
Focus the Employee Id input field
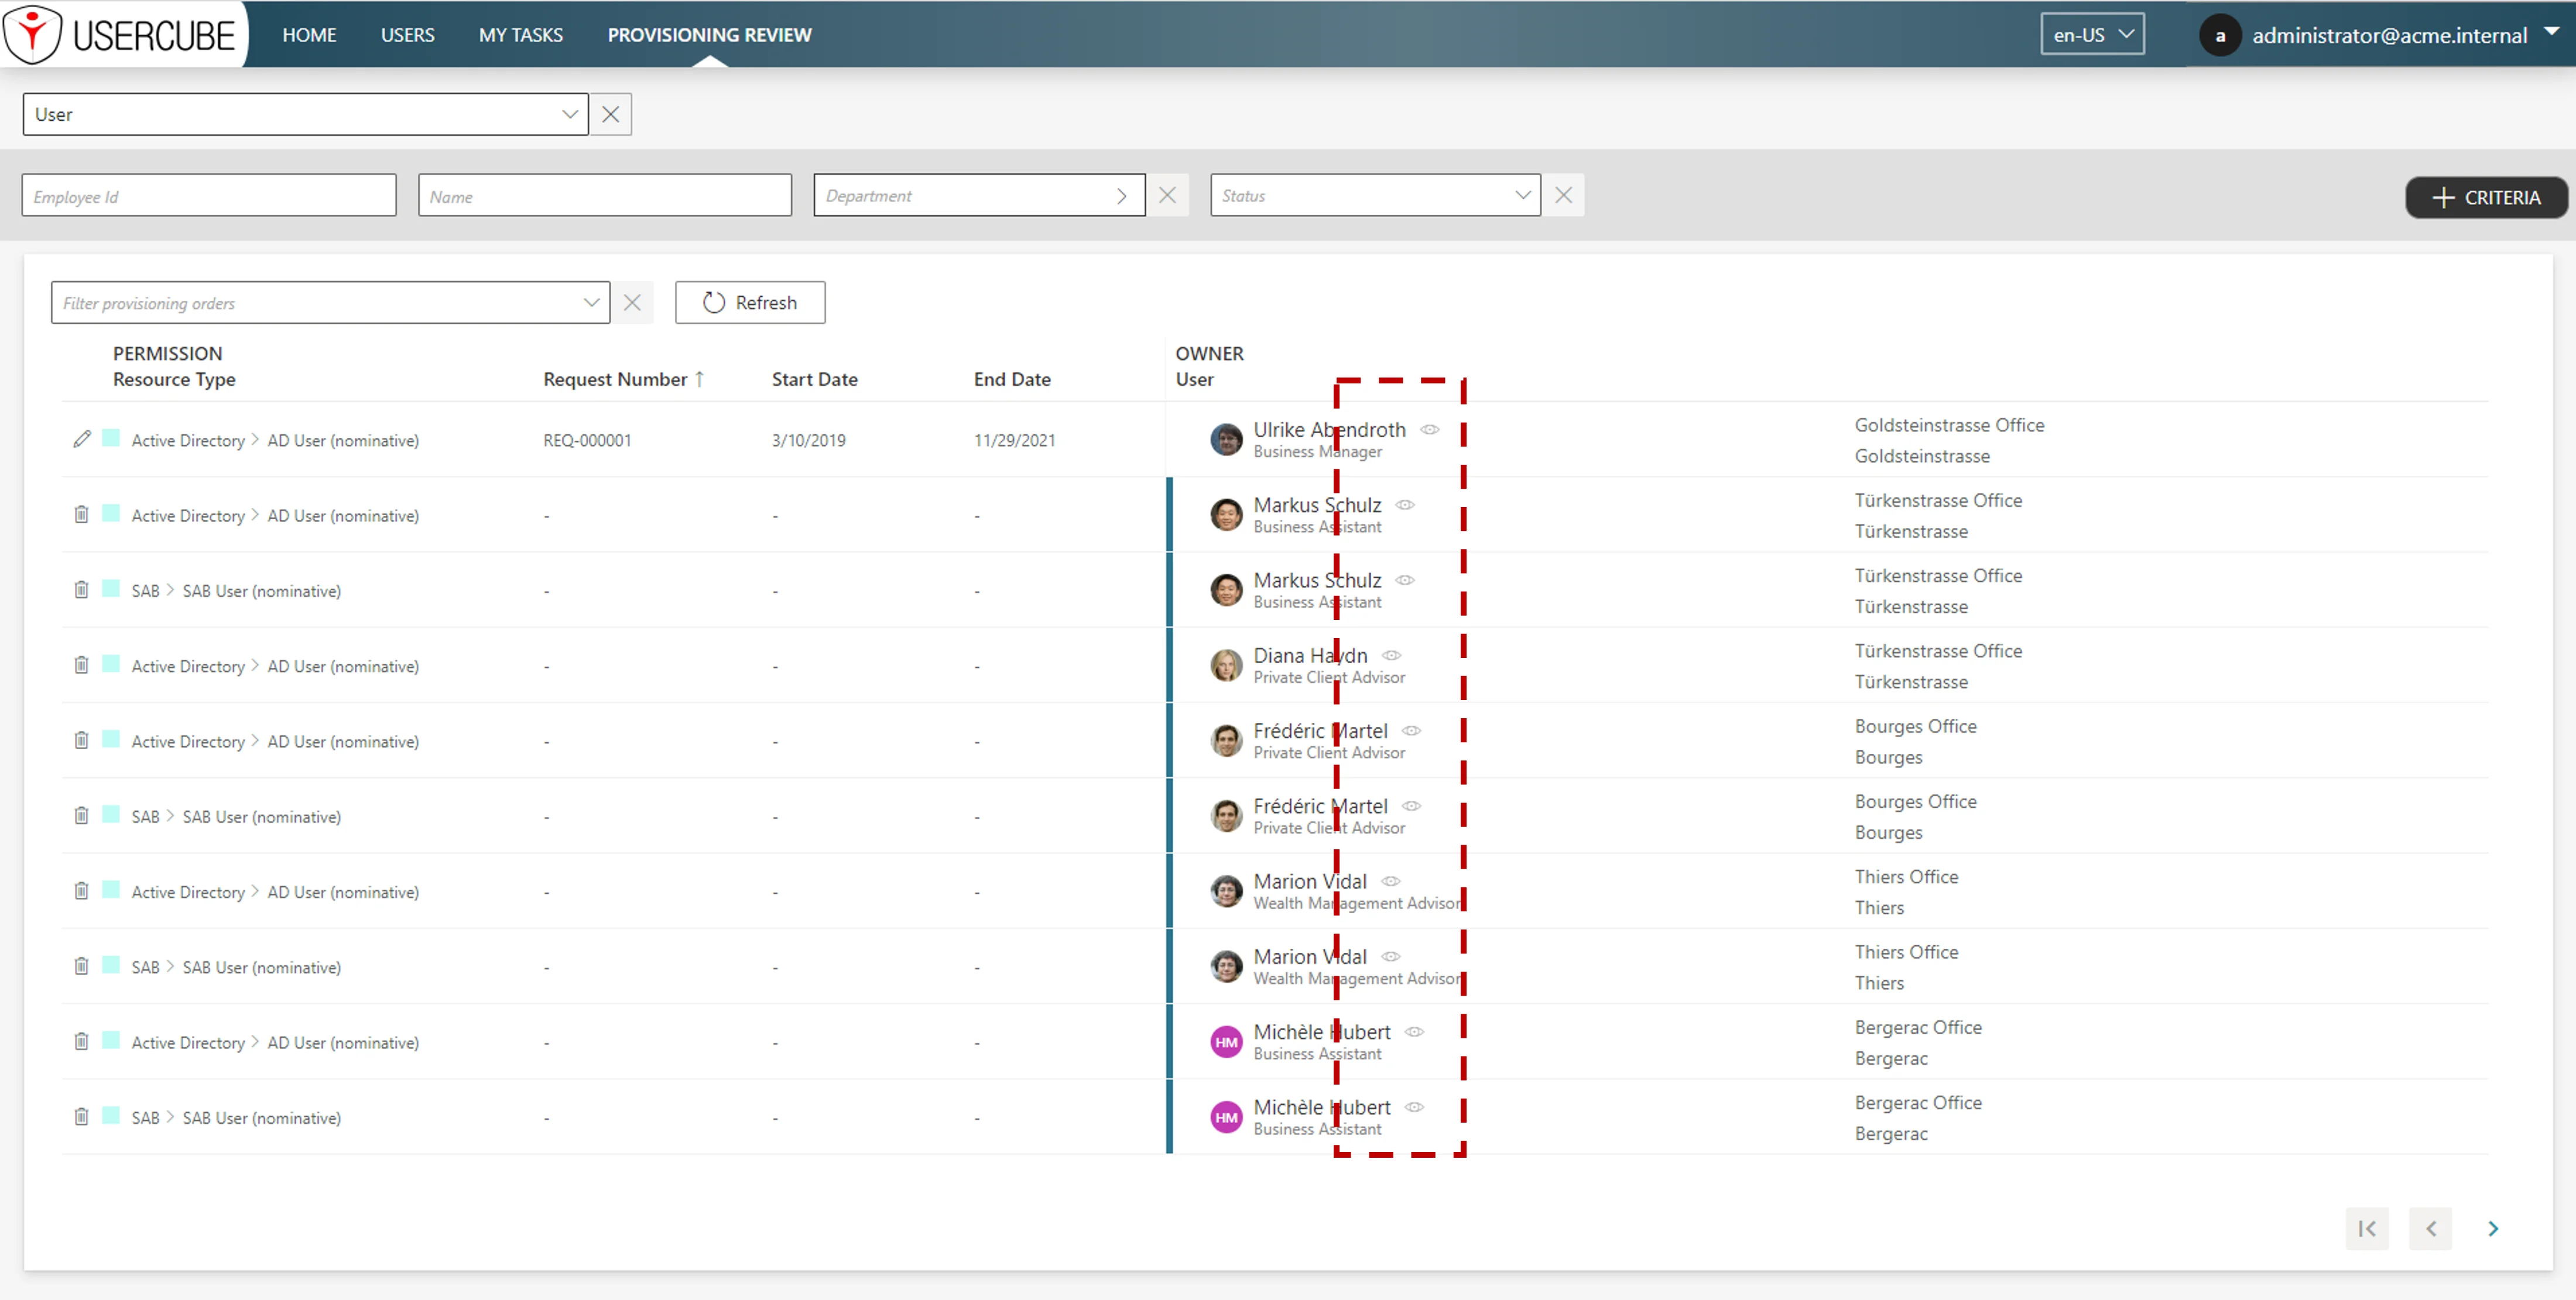click(209, 195)
